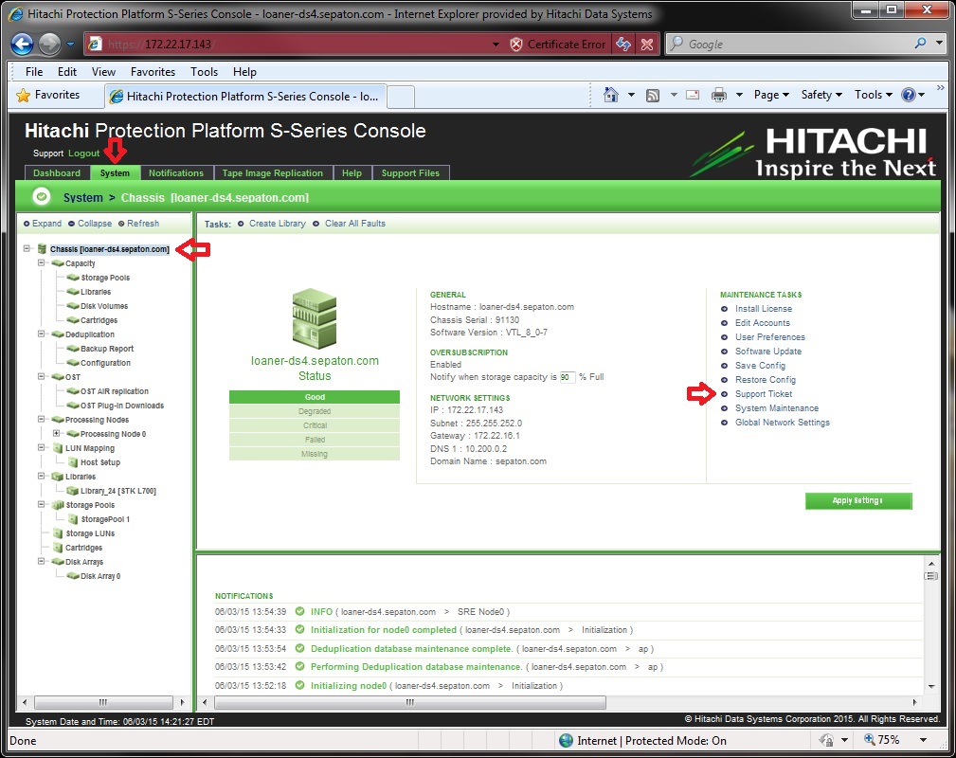
Task: Click the storage capacity percent input field
Action: 567,377
